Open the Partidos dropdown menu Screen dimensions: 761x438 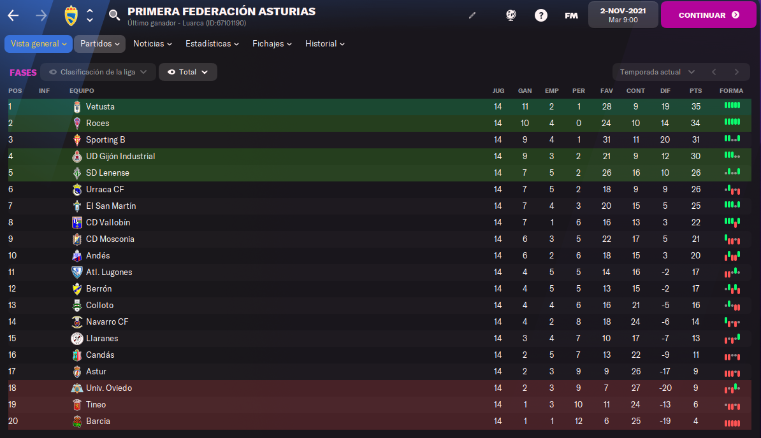pos(99,43)
